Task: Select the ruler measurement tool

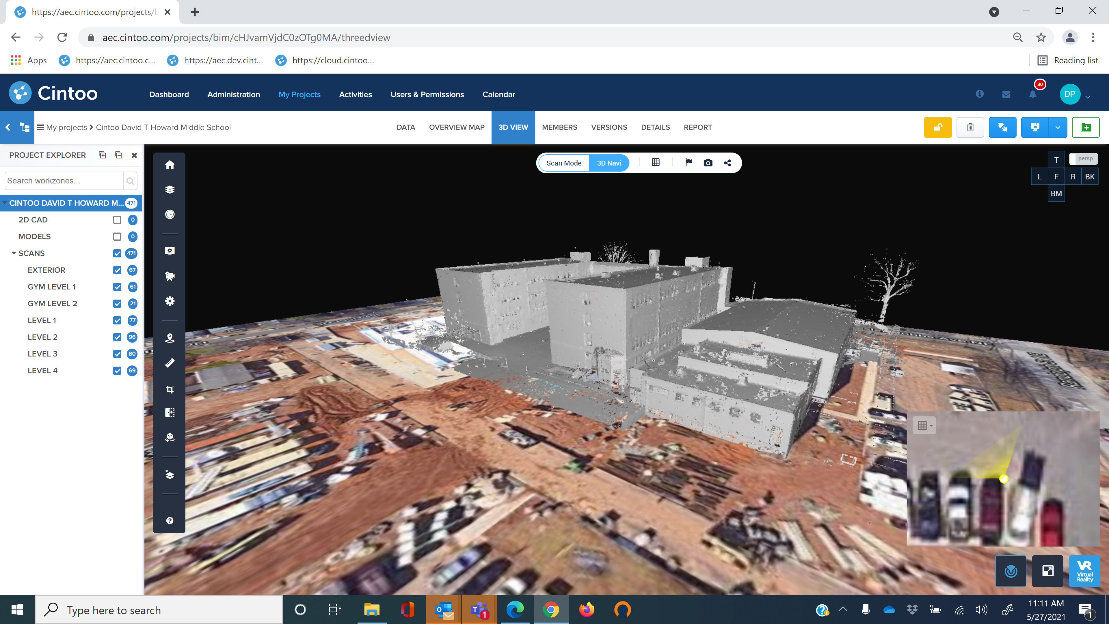Action: click(x=170, y=363)
